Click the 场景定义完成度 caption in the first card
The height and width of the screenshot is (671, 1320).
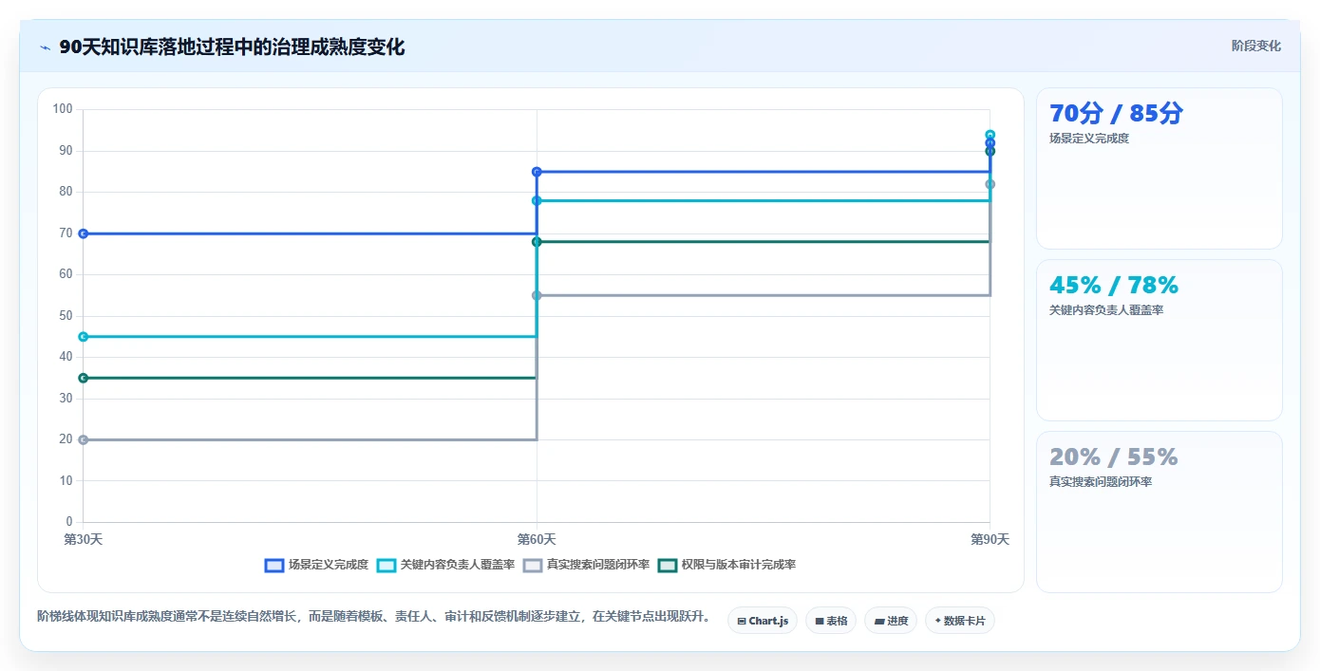(x=1089, y=139)
